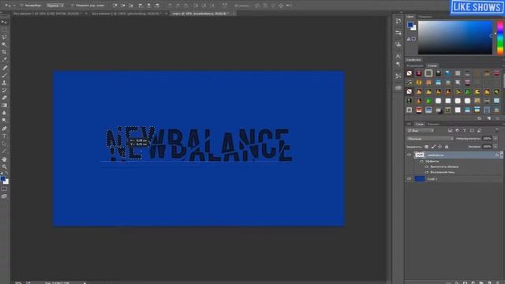This screenshot has width=505, height=284.
Task: Select the Move tool
Action: coord(4,22)
